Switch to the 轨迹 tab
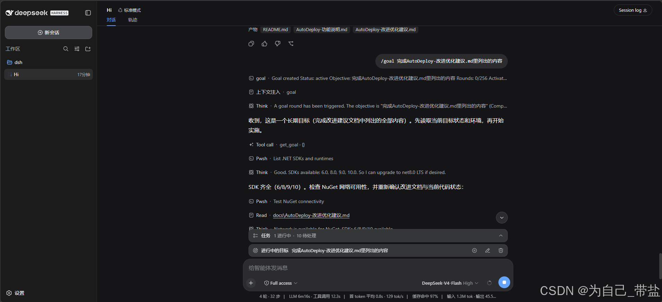 coord(133,20)
